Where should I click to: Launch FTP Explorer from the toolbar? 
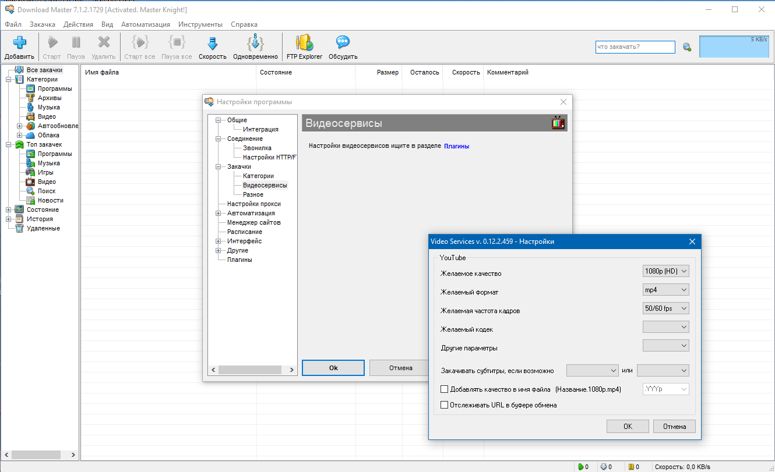pyautogui.click(x=304, y=42)
